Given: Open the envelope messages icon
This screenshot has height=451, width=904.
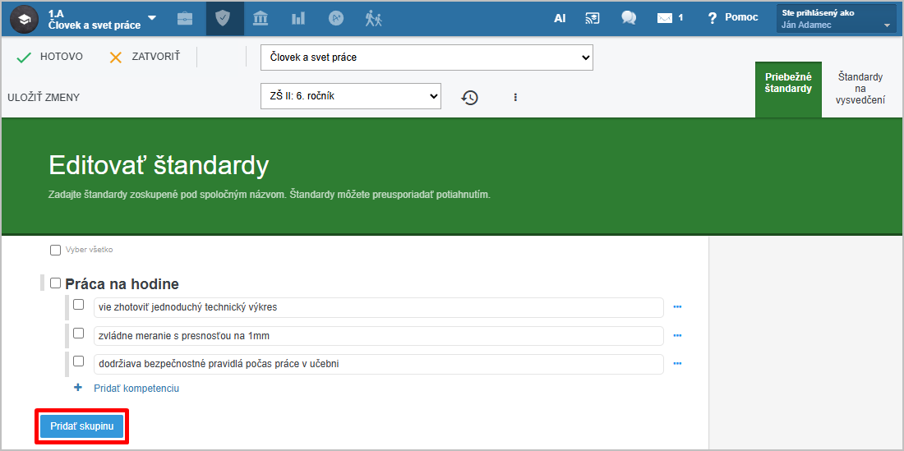Looking at the screenshot, I should point(665,18).
